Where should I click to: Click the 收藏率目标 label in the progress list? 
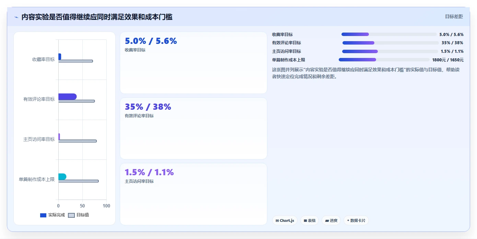[282, 35]
